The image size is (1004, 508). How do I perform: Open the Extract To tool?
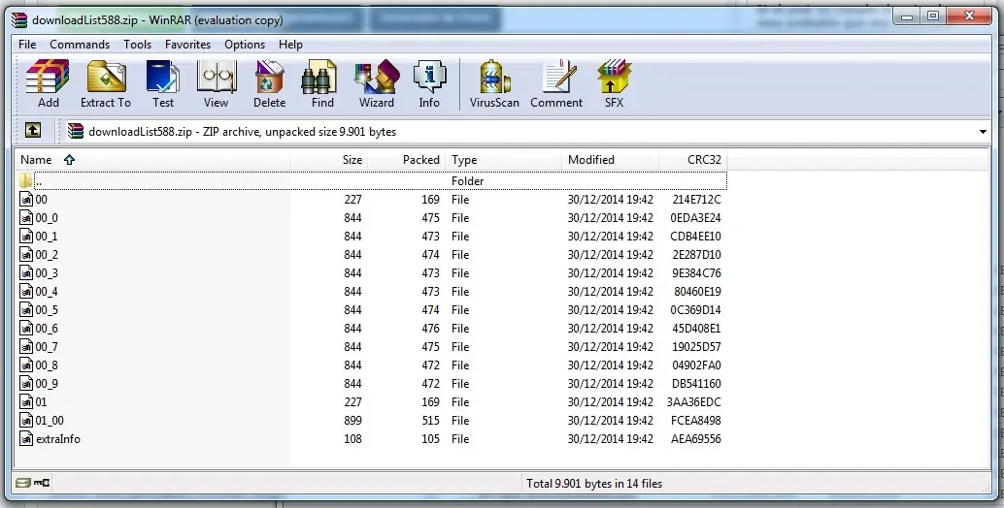point(106,83)
